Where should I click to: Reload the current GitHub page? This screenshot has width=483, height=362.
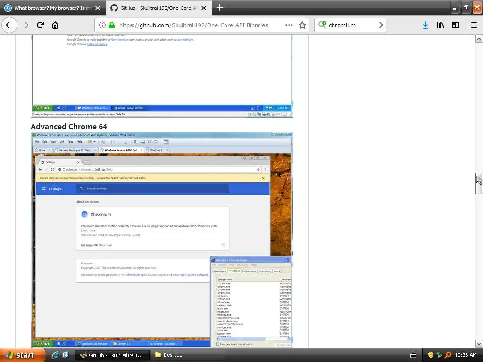40,25
